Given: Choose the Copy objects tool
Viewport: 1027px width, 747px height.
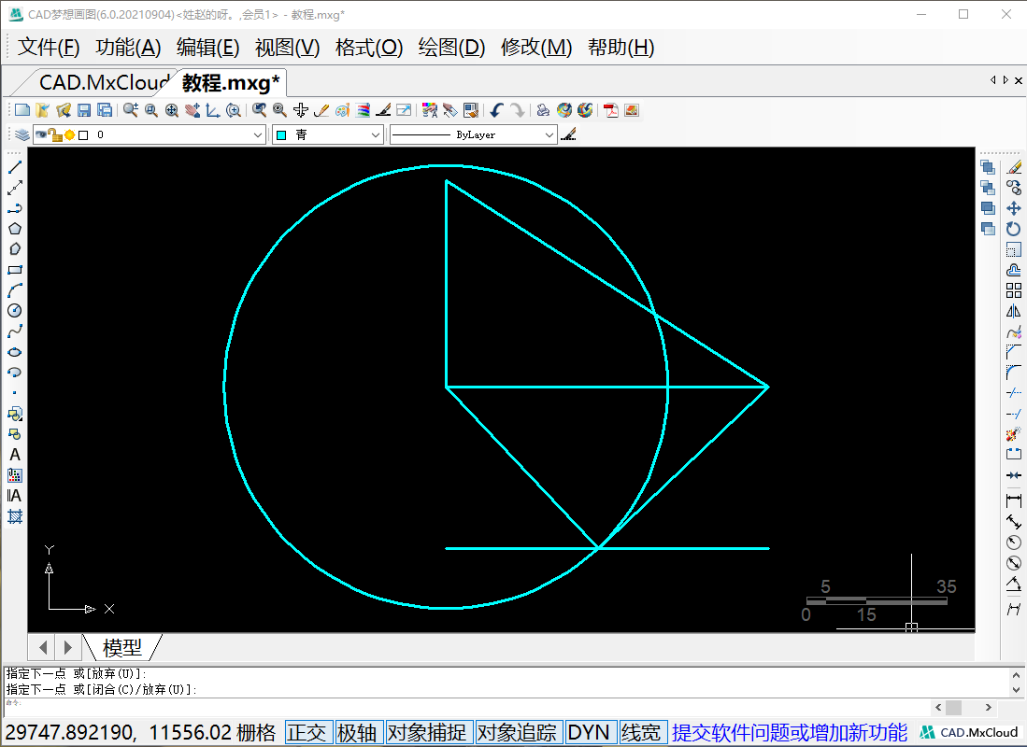Looking at the screenshot, I should (x=1014, y=188).
